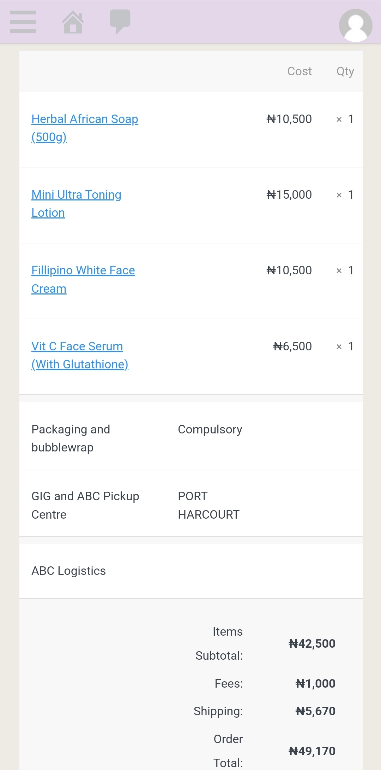Open the hamburger menu icon
The width and height of the screenshot is (381, 770).
23,22
